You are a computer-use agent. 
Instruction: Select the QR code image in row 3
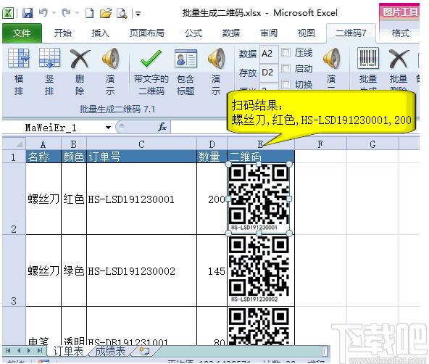point(259,270)
